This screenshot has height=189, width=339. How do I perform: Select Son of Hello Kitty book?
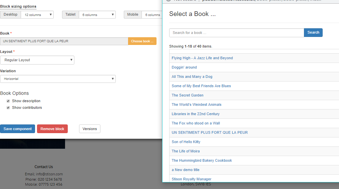click(186, 142)
